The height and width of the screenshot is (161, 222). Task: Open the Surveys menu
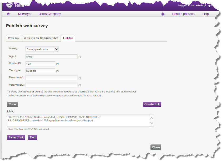pos(24,14)
